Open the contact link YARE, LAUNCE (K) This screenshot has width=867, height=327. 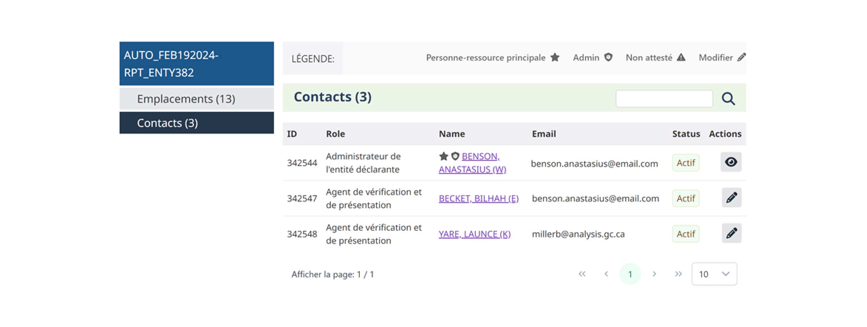pos(475,234)
